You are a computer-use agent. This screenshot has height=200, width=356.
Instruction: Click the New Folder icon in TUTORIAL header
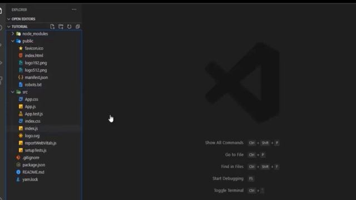61,27
